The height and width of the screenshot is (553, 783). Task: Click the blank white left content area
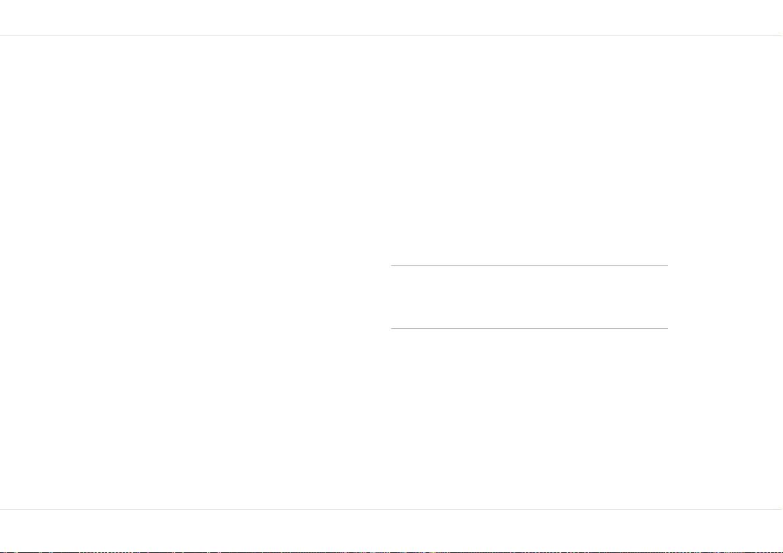pyautogui.click(x=195, y=272)
